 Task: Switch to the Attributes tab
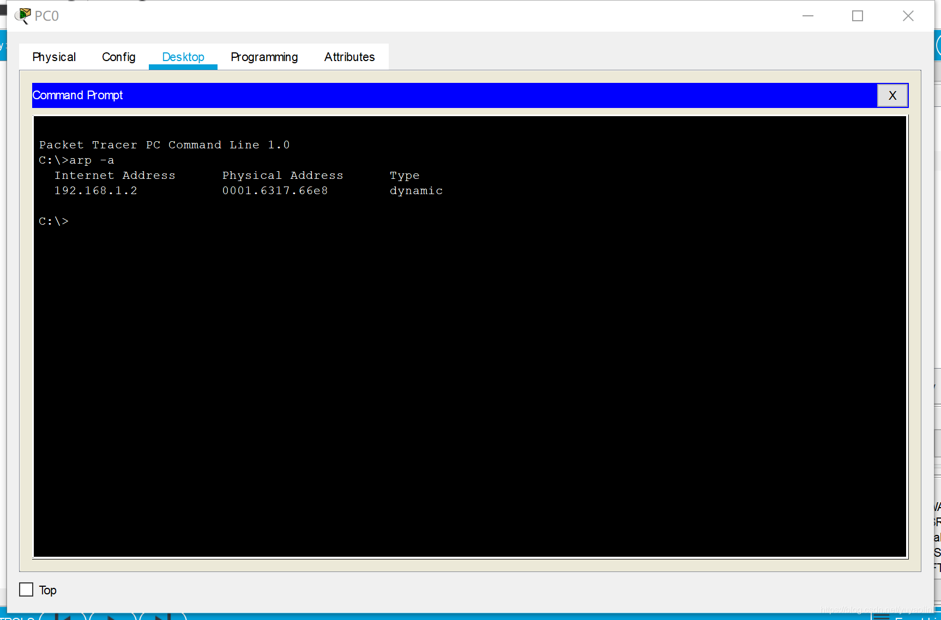point(349,57)
